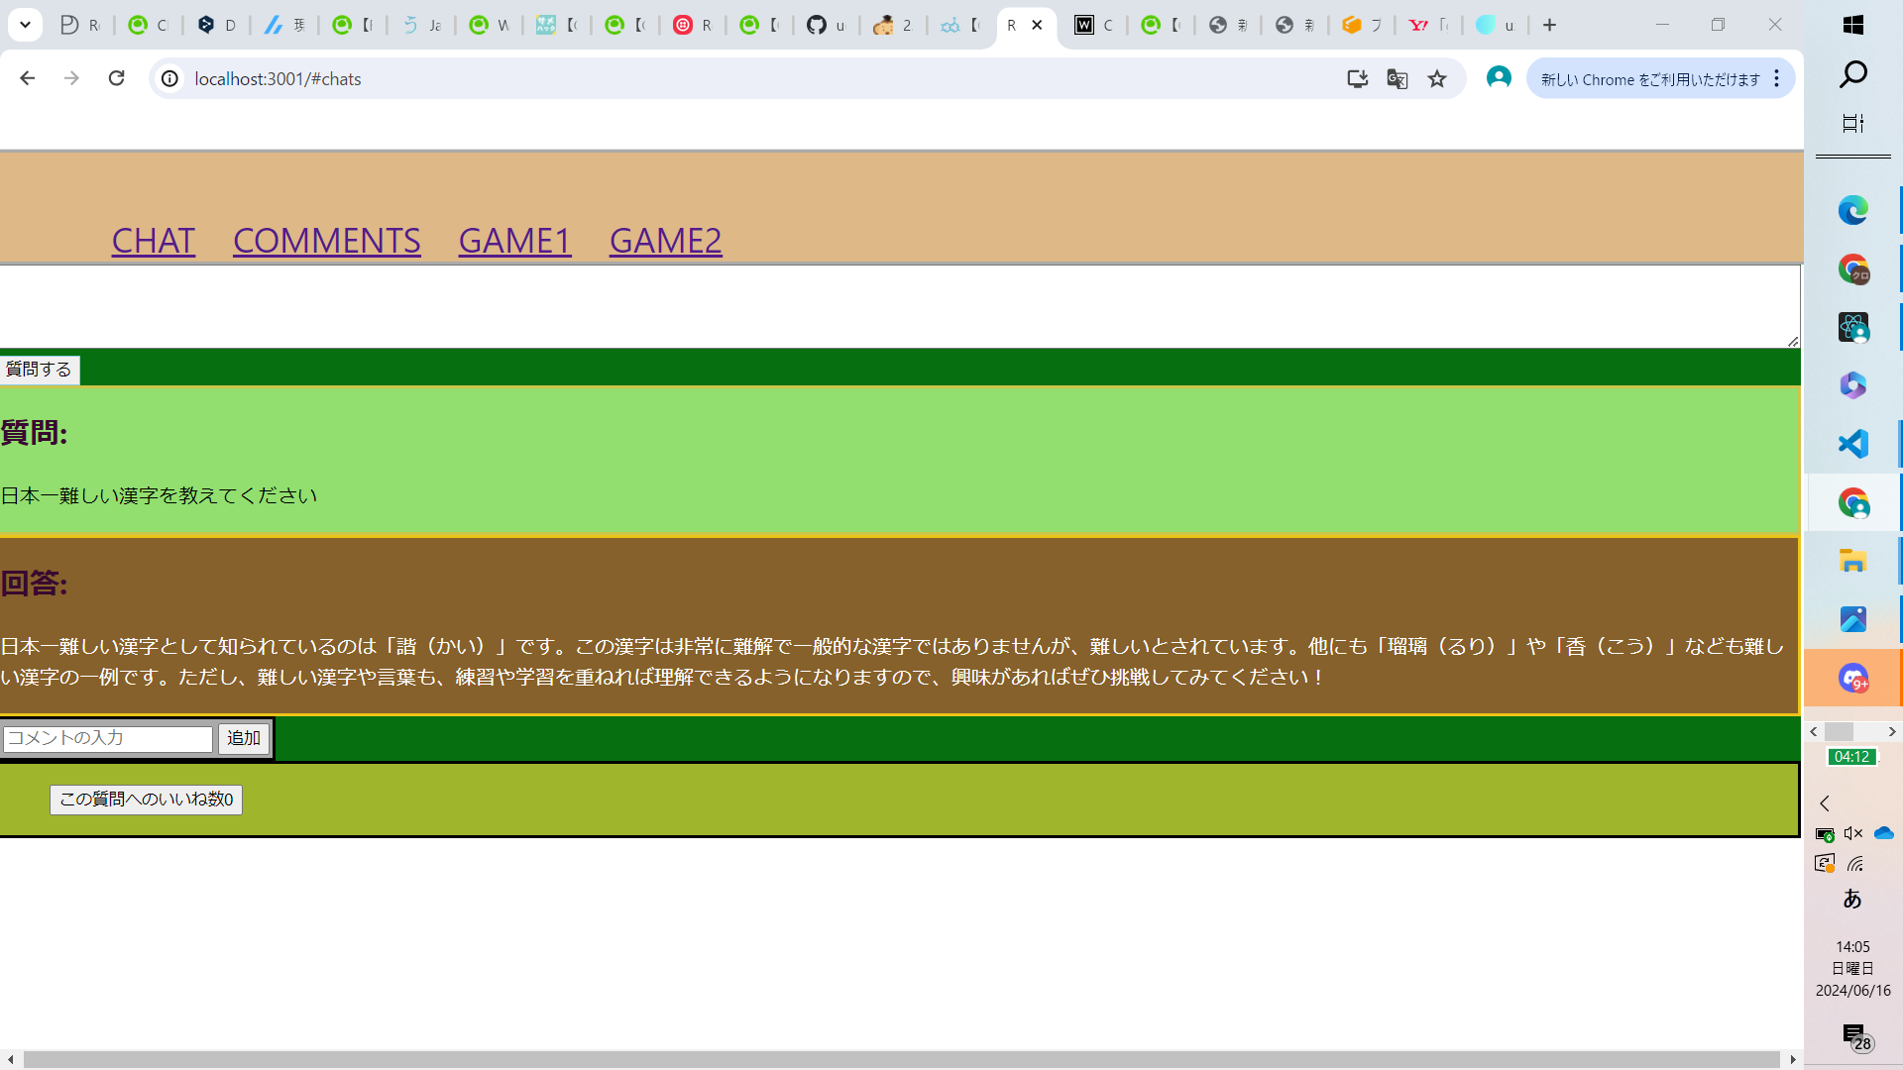Switch to the GitHub browser tab
The image size is (1903, 1070).
(x=825, y=25)
